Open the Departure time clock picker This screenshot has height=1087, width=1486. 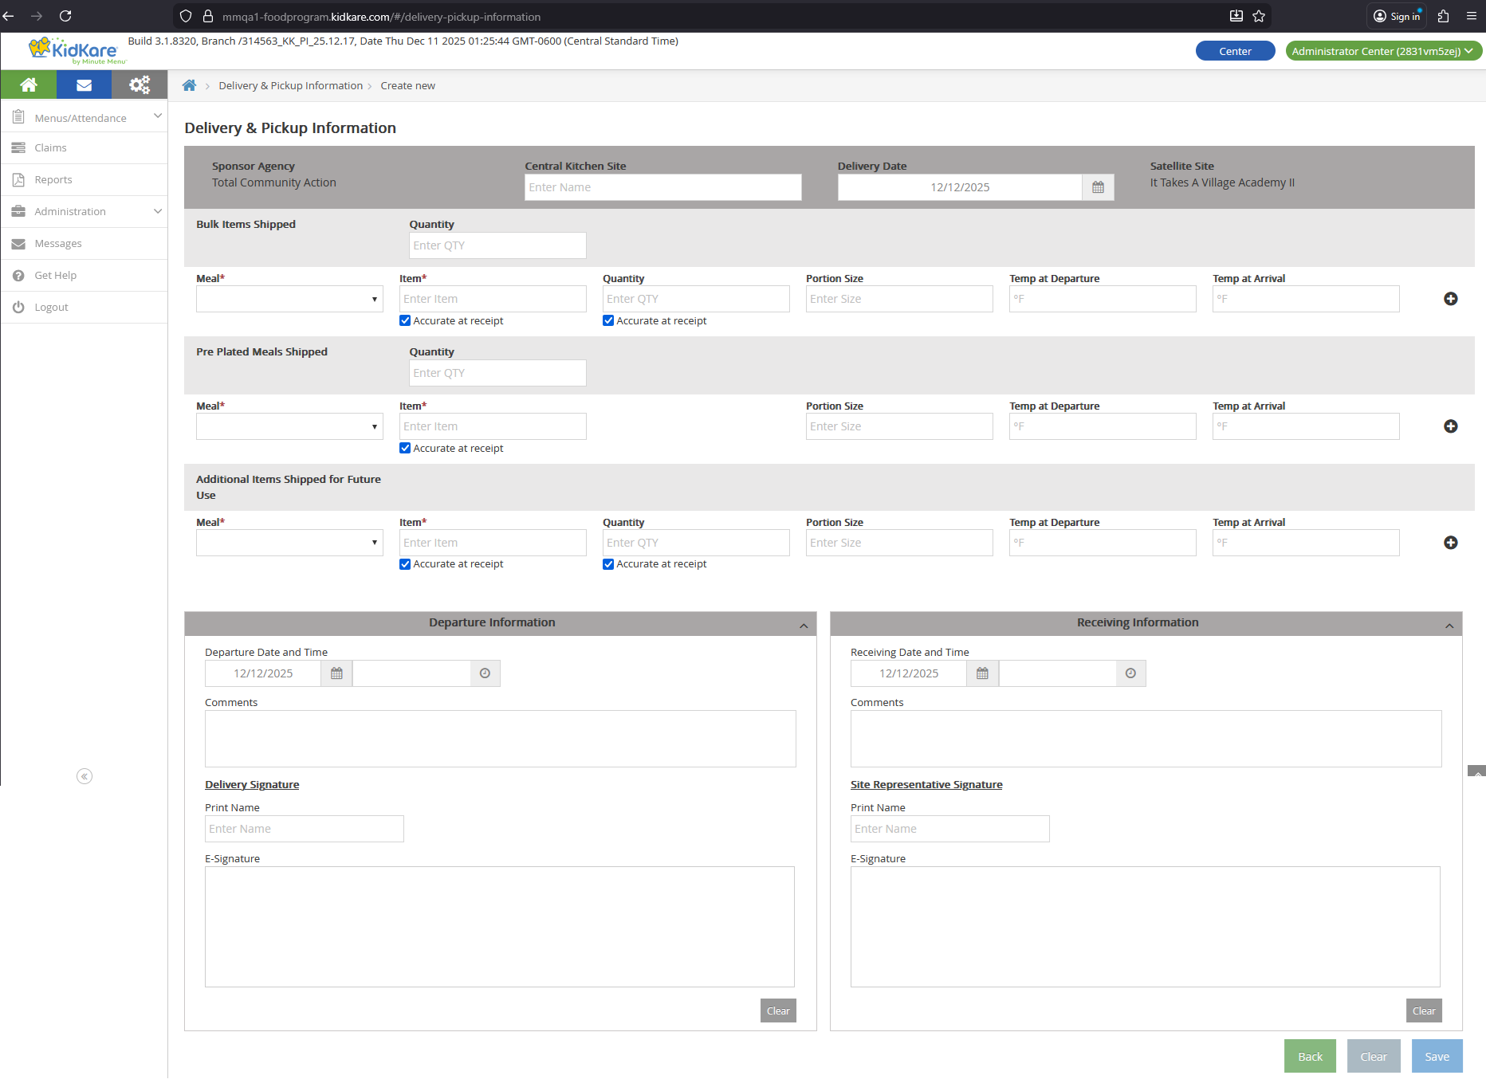[x=485, y=673]
